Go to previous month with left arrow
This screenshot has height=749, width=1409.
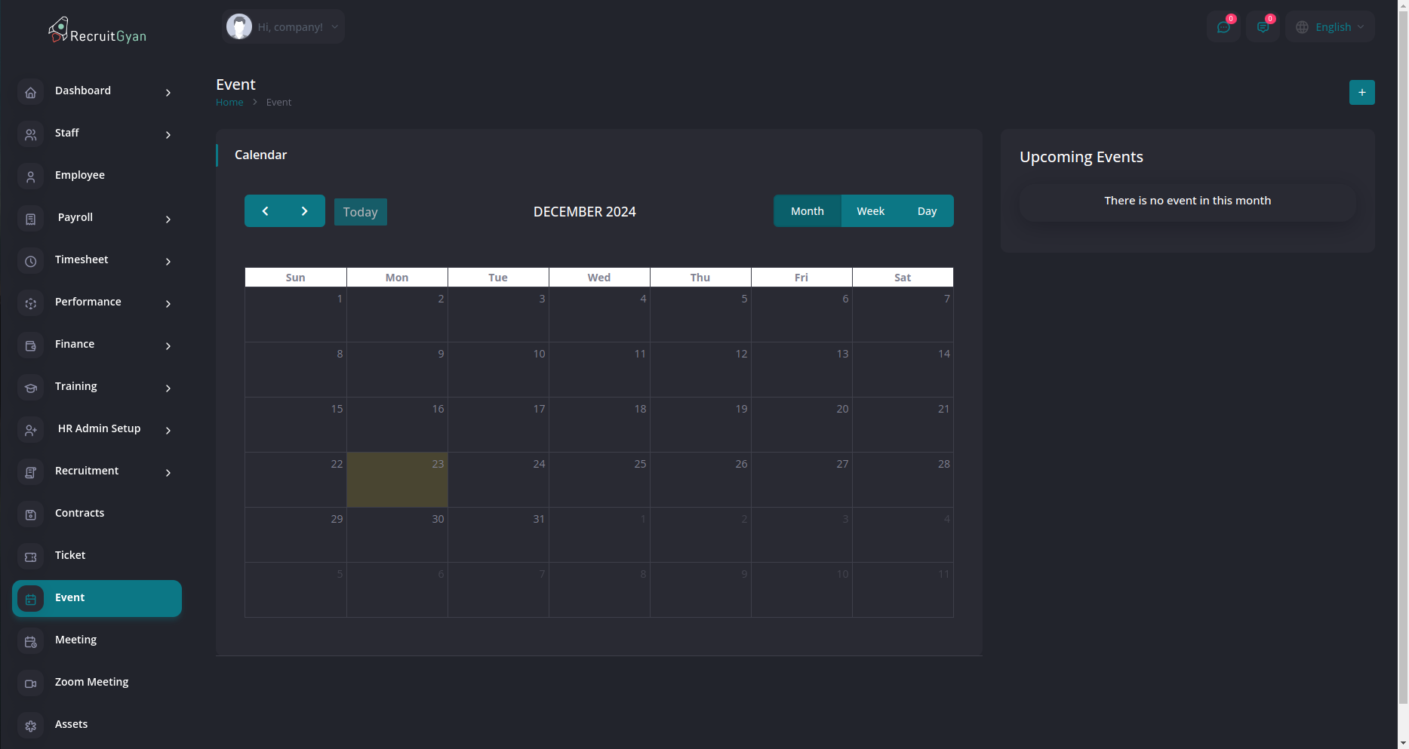click(x=265, y=211)
